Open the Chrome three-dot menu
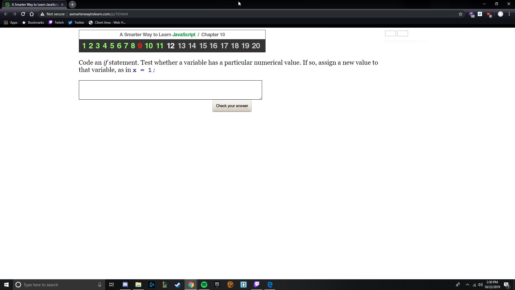This screenshot has height=290, width=515. pos(509,14)
